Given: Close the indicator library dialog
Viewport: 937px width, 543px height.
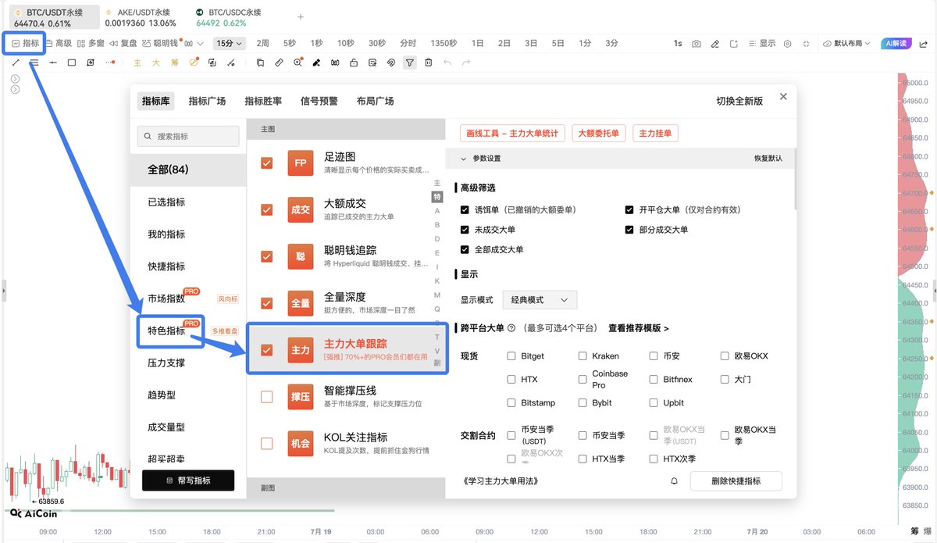Looking at the screenshot, I should (x=783, y=97).
